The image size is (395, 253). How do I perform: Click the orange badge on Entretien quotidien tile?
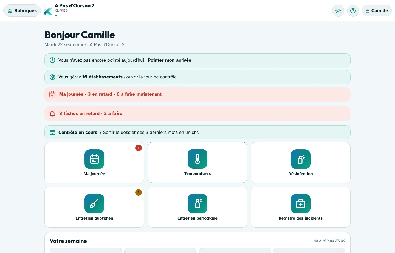(139, 192)
